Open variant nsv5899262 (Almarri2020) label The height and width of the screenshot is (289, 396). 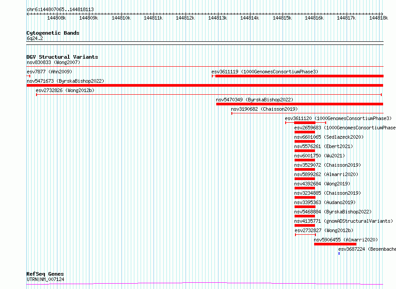(326, 174)
